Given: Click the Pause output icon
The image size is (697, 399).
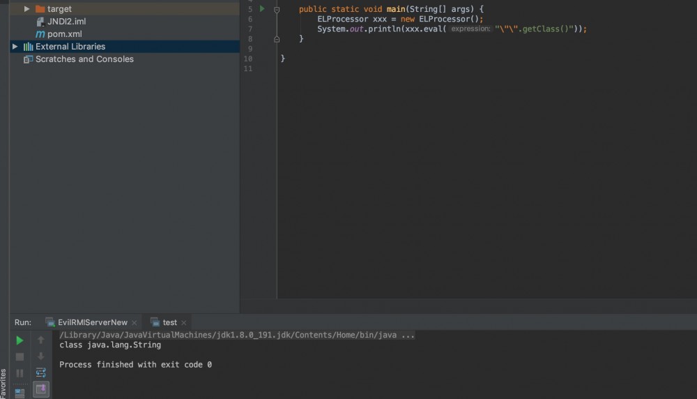Looking at the screenshot, I should 20,373.
